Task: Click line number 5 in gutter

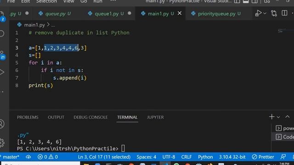Action: pyautogui.click(x=17, y=63)
